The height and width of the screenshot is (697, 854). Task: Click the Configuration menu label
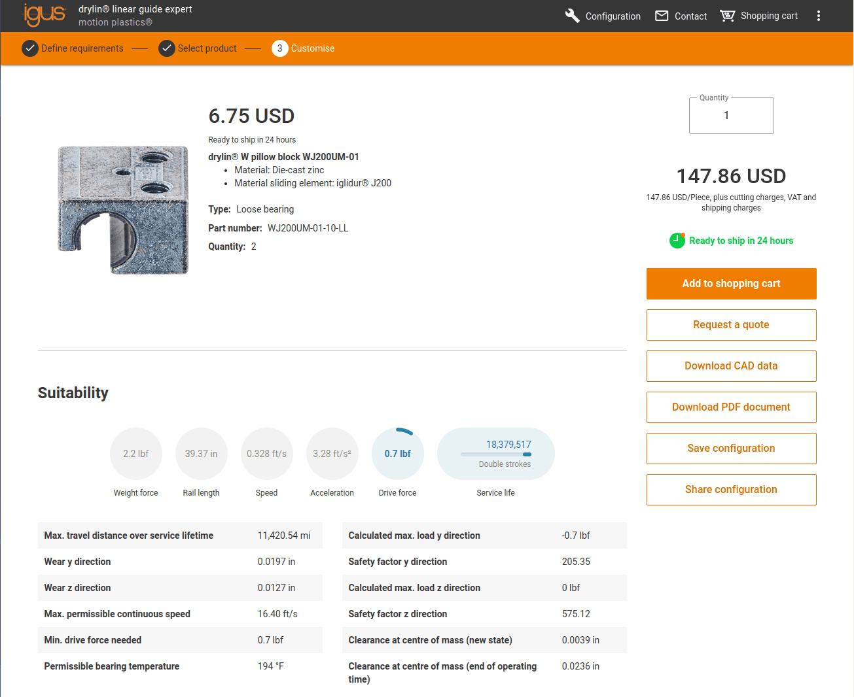point(613,16)
